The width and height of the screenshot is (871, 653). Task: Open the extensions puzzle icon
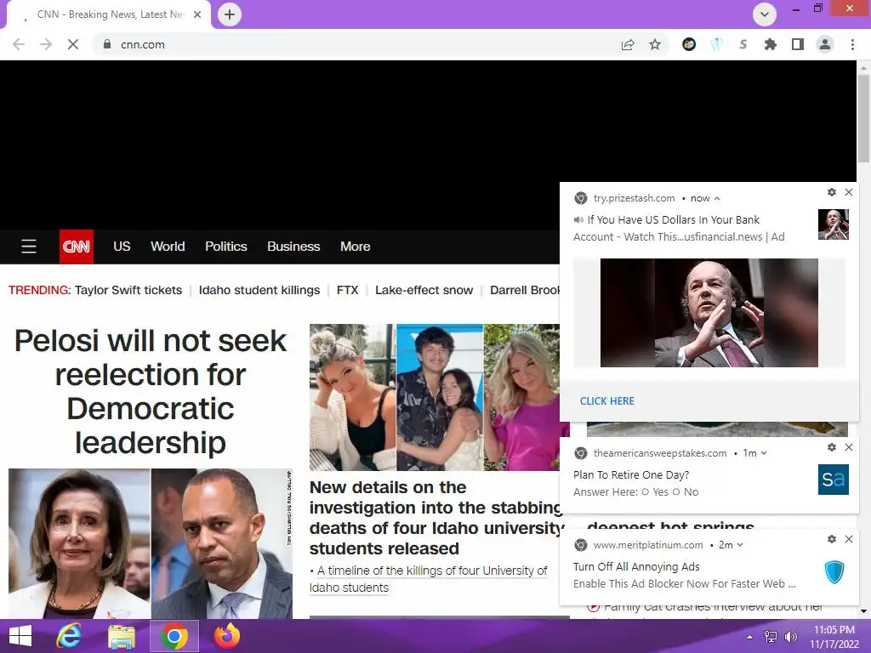[770, 44]
